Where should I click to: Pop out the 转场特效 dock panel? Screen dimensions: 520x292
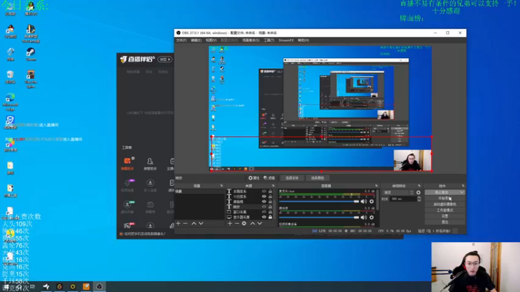(419, 186)
